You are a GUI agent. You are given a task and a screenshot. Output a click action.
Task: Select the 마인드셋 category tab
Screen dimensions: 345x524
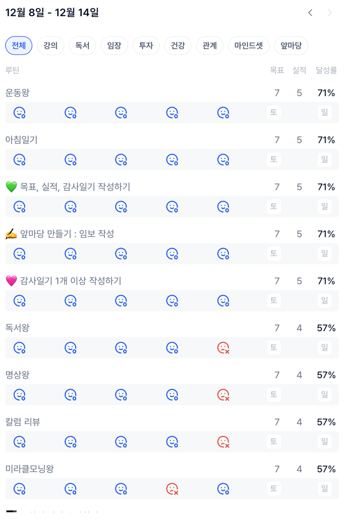click(x=249, y=46)
